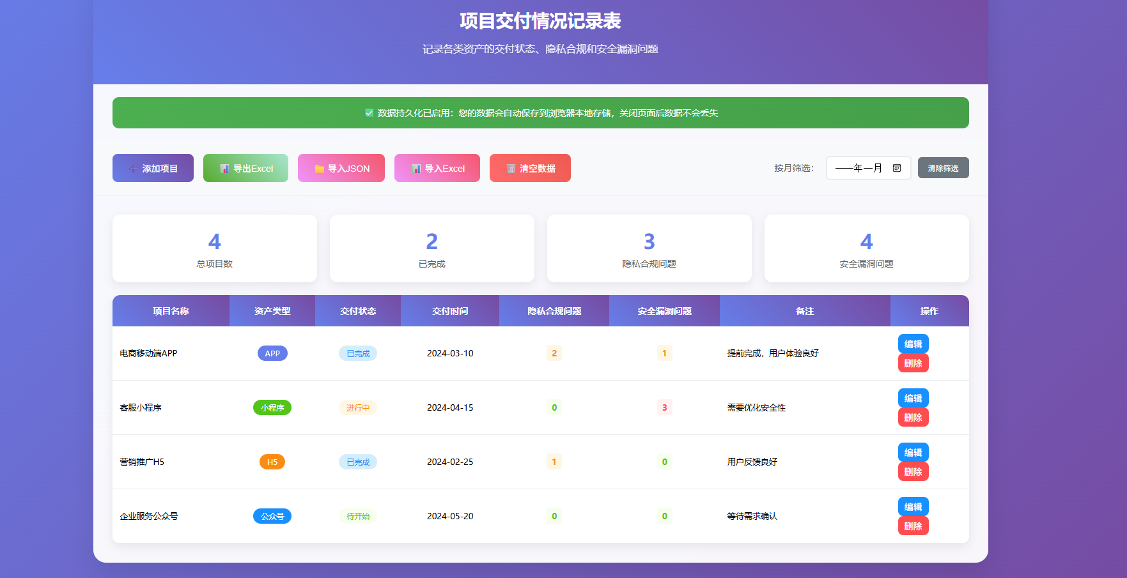Image resolution: width=1127 pixels, height=578 pixels.
Task: Click the 安全漏洞问题 statistics card
Action: [x=866, y=248]
